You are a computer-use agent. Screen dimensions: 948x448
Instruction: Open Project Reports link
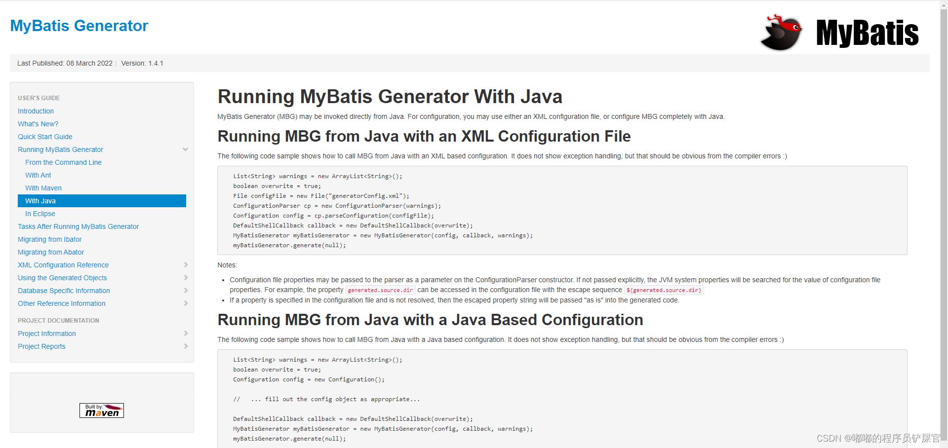click(41, 346)
